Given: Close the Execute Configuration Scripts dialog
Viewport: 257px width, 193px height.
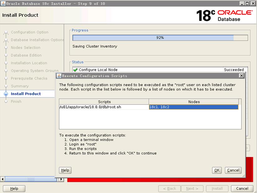Looking at the screenshot, I should point(241,76).
